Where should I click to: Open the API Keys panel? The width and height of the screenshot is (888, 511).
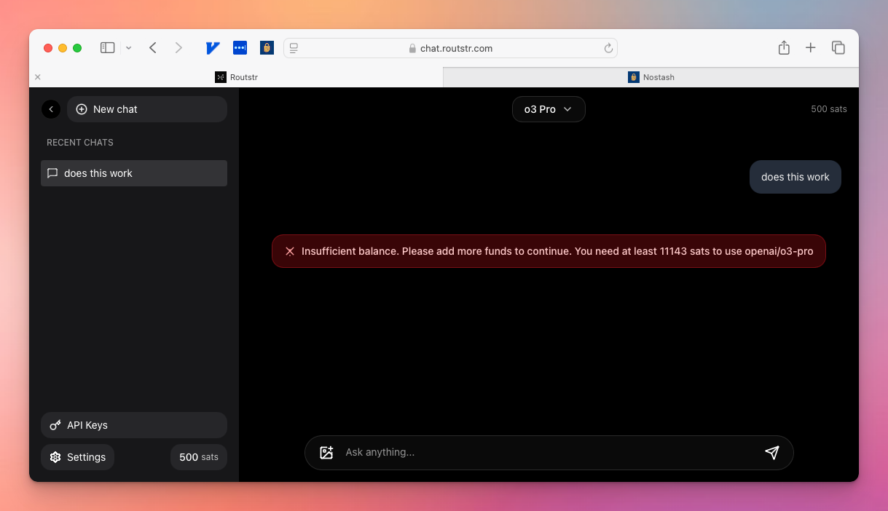click(134, 425)
